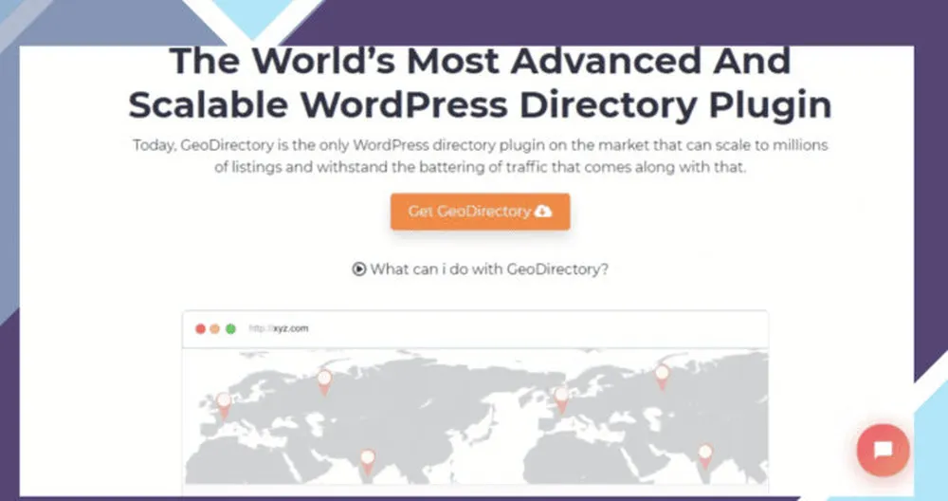Click the 'Today, GeoDirectory is the only' paragraph

pyautogui.click(x=479, y=158)
